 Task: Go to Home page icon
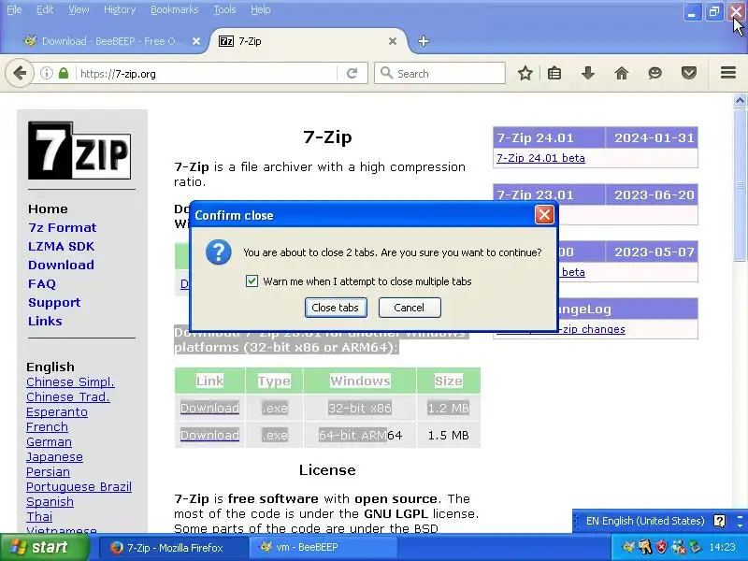click(x=622, y=74)
